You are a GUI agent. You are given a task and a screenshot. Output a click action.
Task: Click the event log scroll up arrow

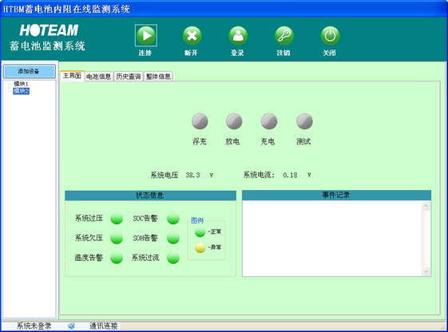click(426, 206)
